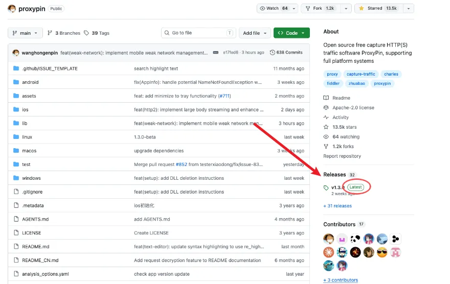Open the star lists dropdown arrow
Viewport: 450px width, 284px height.
pos(409,8)
